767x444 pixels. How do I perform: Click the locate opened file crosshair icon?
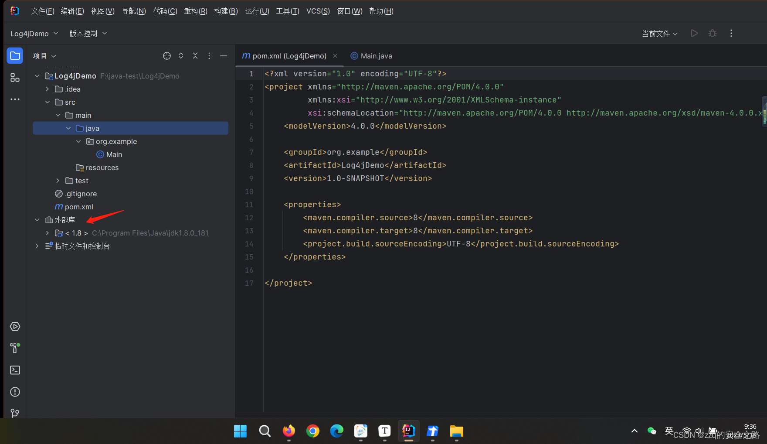point(167,56)
